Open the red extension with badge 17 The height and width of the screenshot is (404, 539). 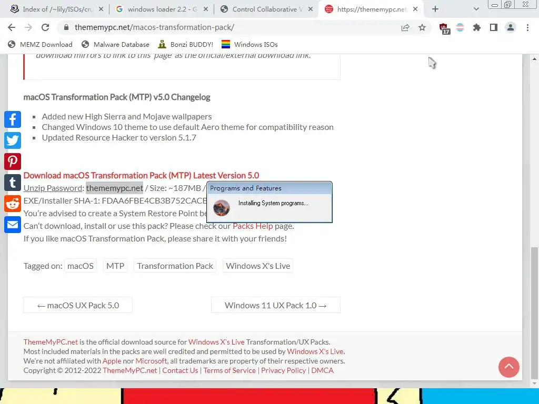(444, 28)
